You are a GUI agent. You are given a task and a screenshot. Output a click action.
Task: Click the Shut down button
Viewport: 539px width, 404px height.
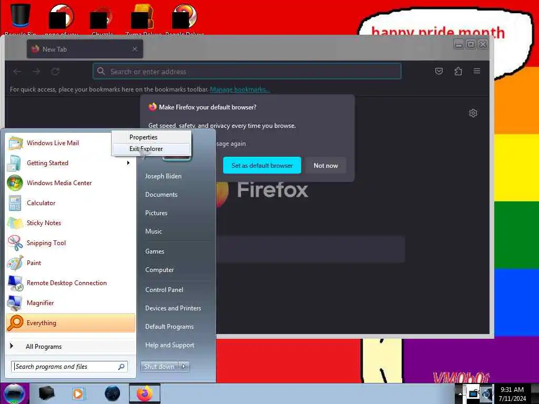pyautogui.click(x=159, y=367)
